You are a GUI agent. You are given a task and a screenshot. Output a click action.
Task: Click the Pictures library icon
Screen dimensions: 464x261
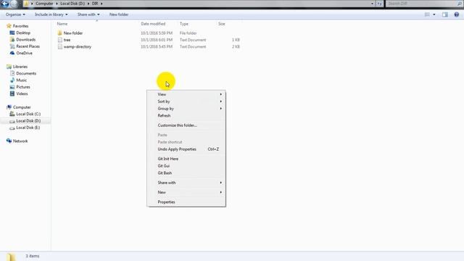[12, 87]
